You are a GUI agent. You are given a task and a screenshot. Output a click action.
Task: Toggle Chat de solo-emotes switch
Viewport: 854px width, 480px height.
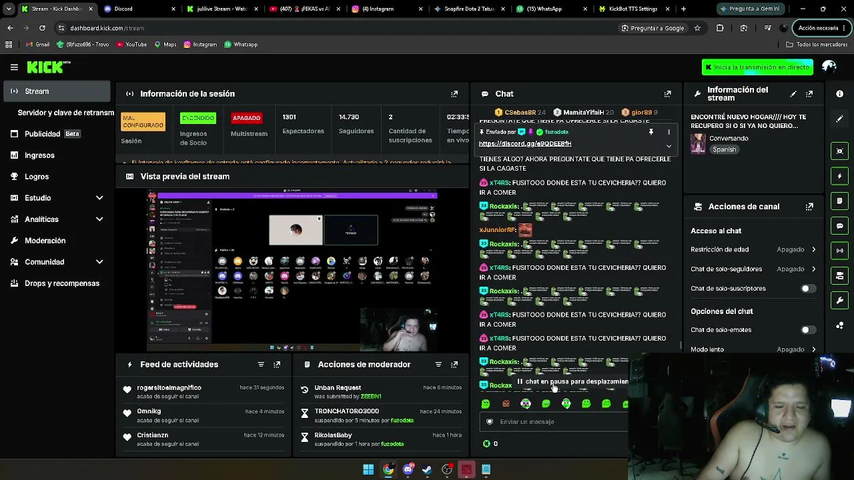tap(807, 330)
